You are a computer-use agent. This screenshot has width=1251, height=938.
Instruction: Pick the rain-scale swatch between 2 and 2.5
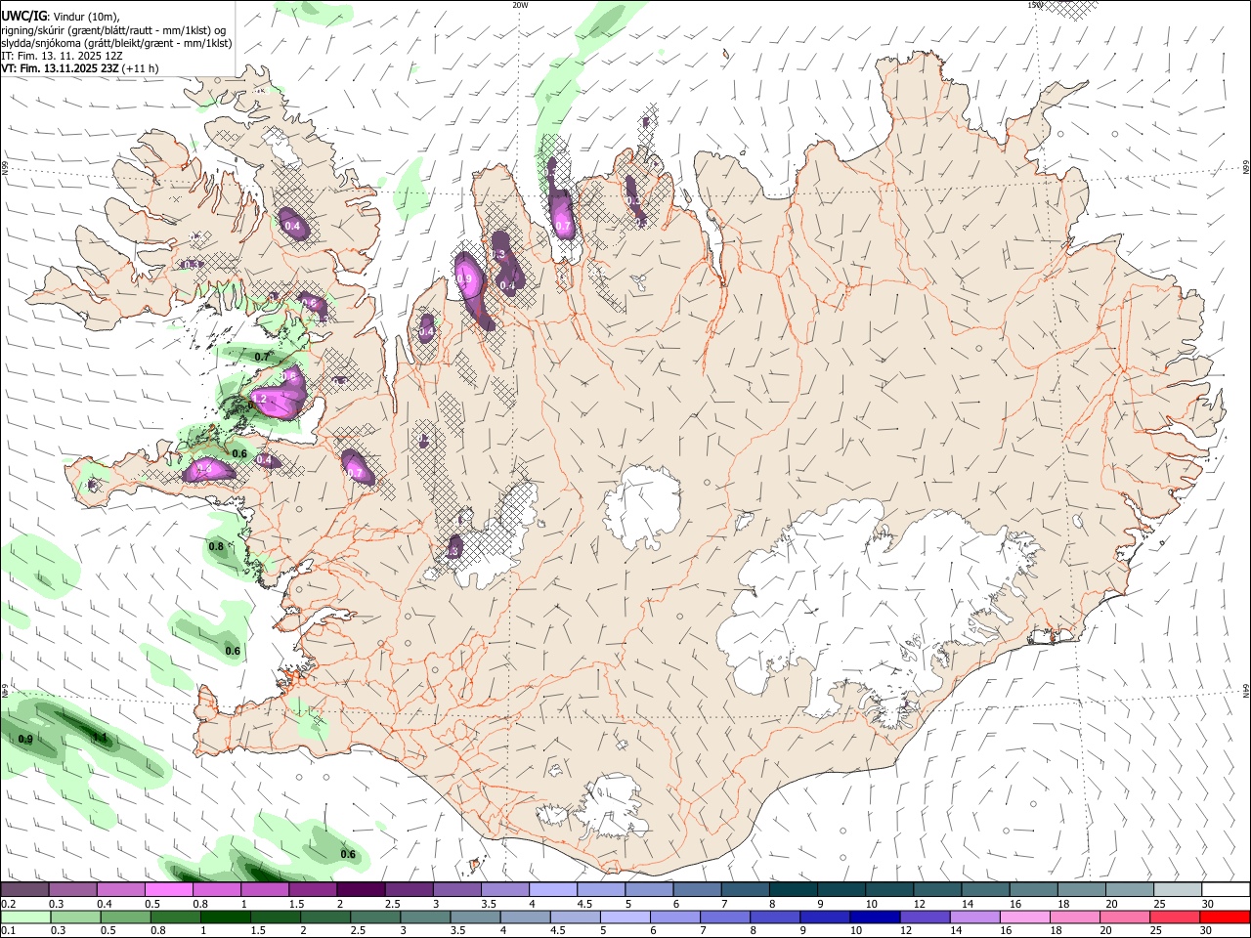point(324,917)
